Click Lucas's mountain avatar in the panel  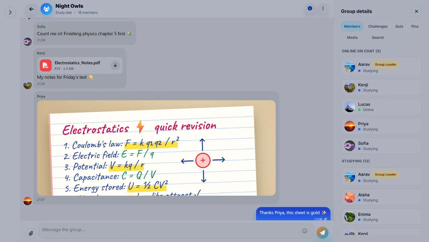click(350, 107)
